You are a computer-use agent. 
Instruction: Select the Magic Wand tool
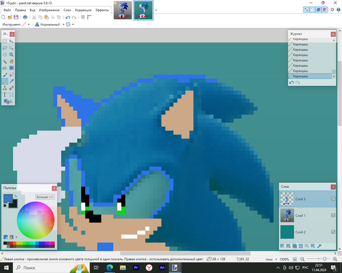tap(4, 61)
